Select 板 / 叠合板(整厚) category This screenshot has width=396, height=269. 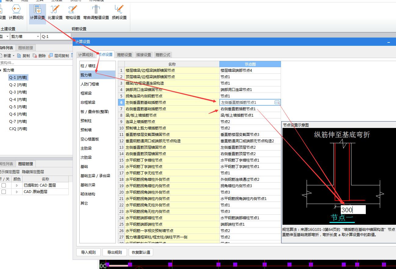98,112
